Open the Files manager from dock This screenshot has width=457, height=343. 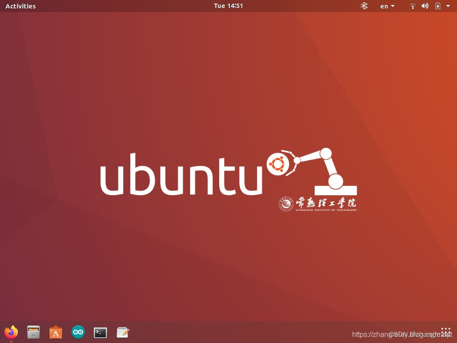coord(33,332)
